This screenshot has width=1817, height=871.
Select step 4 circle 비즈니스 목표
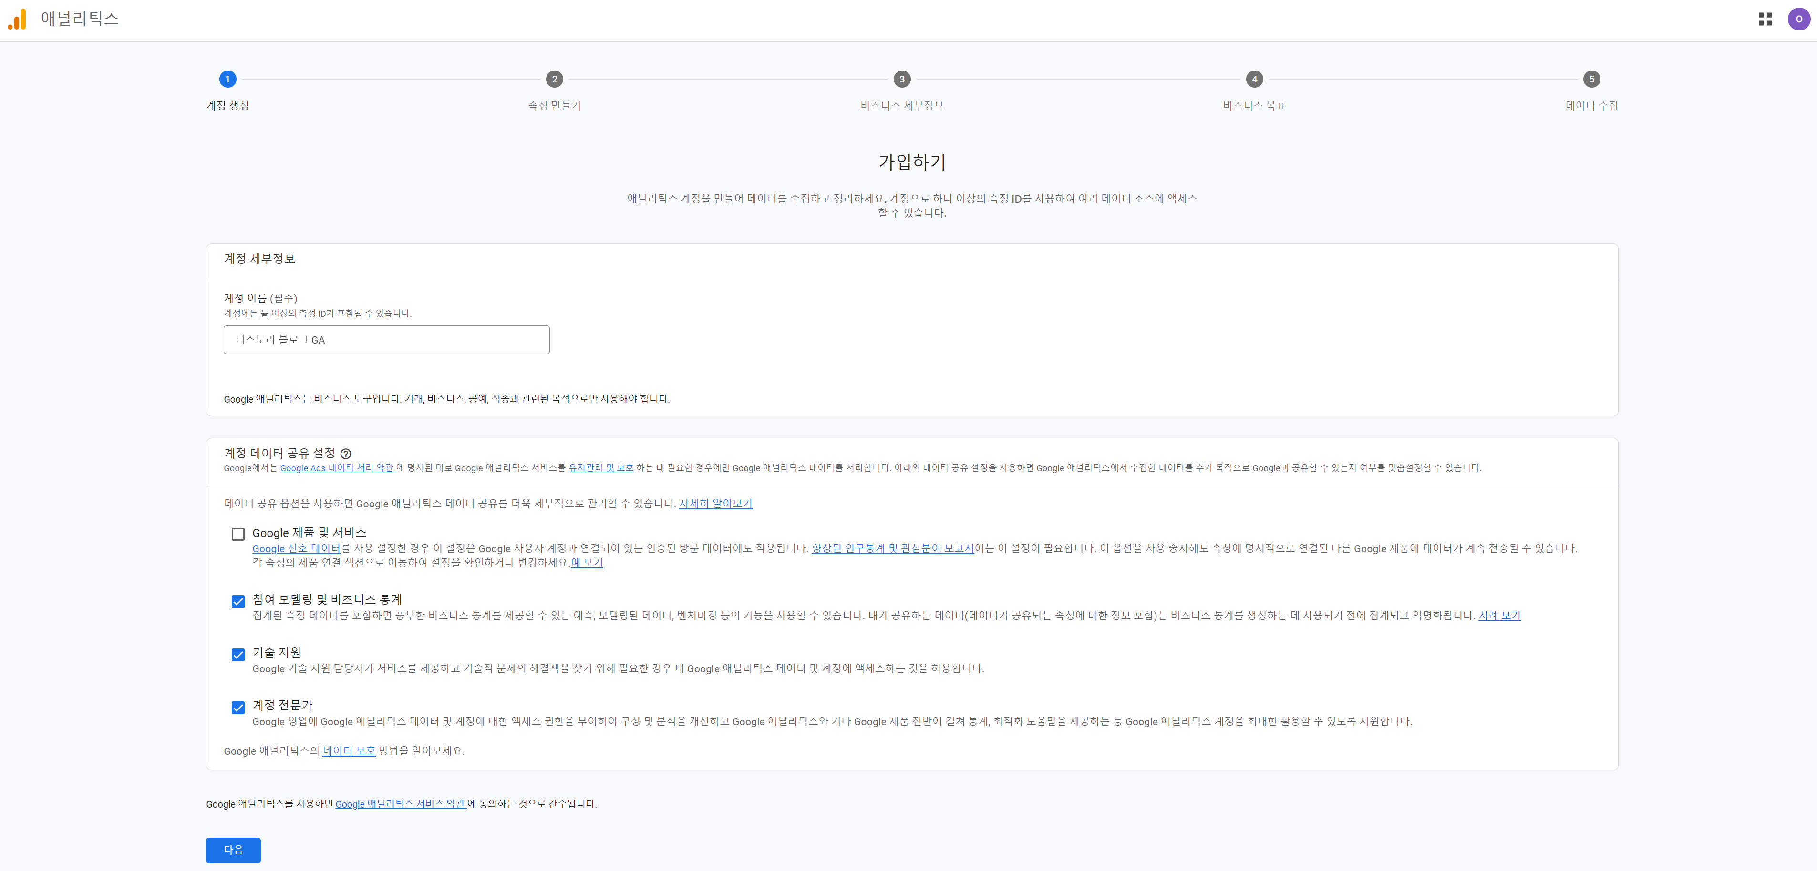(1254, 79)
